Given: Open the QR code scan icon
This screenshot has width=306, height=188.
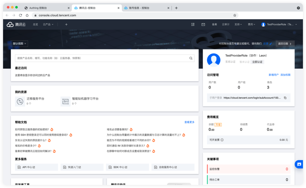Looking at the screenshot, I should coord(193,24).
